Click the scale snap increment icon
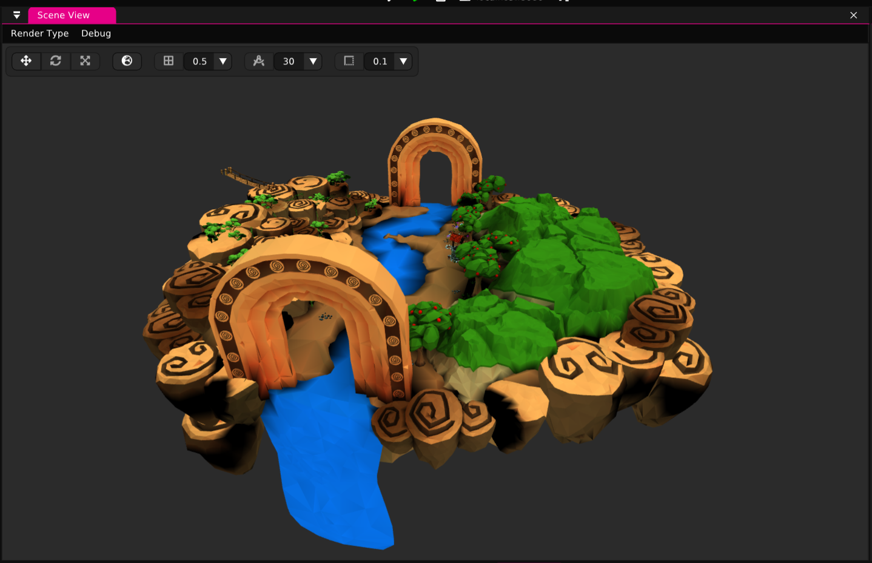This screenshot has width=872, height=563. [349, 61]
